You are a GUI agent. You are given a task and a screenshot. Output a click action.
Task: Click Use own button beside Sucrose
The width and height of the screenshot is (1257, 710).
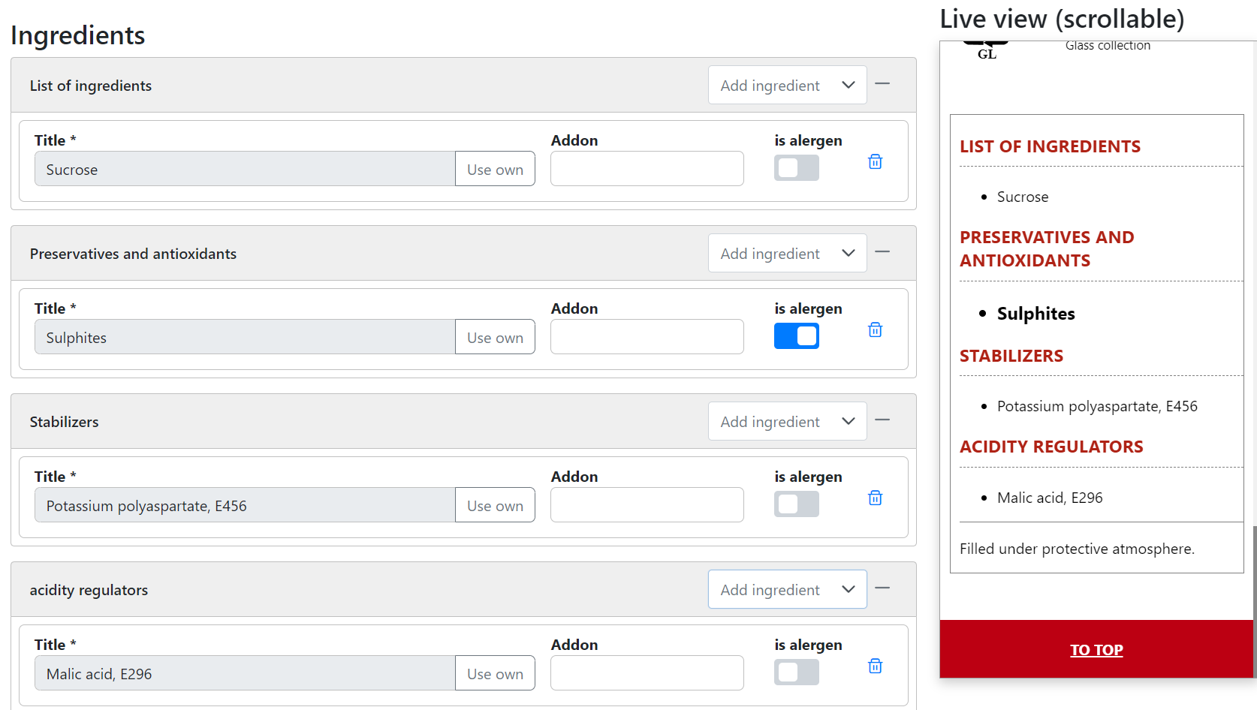click(495, 170)
